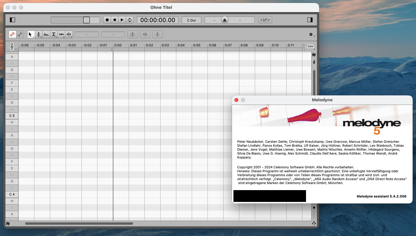Viewport: 416px width, 236px height.
Task: Select the Formant tool
Action: [x=46, y=34]
